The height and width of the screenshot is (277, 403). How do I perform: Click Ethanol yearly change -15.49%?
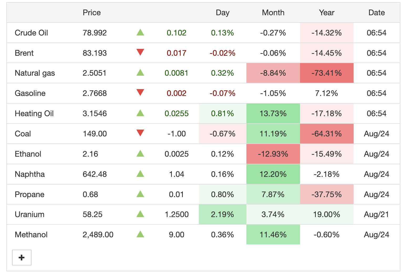point(327,154)
